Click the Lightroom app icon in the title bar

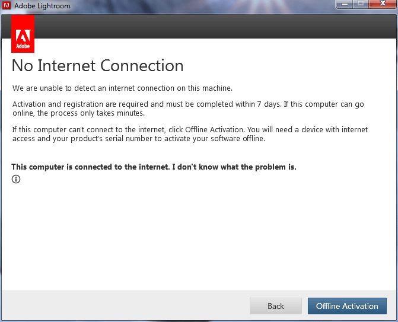[7, 5]
